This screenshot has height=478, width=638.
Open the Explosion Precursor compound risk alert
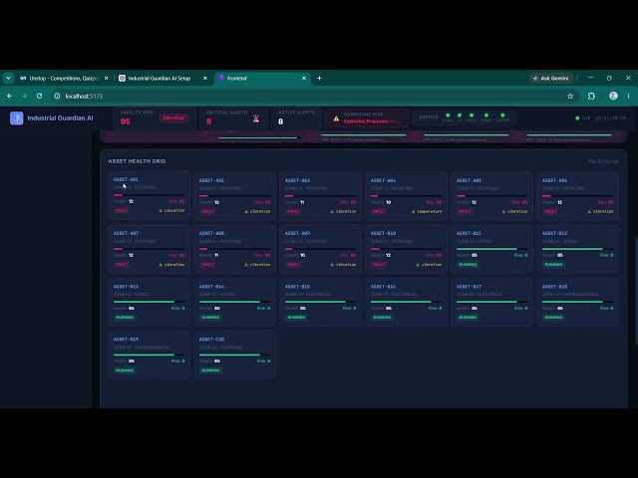(367, 119)
